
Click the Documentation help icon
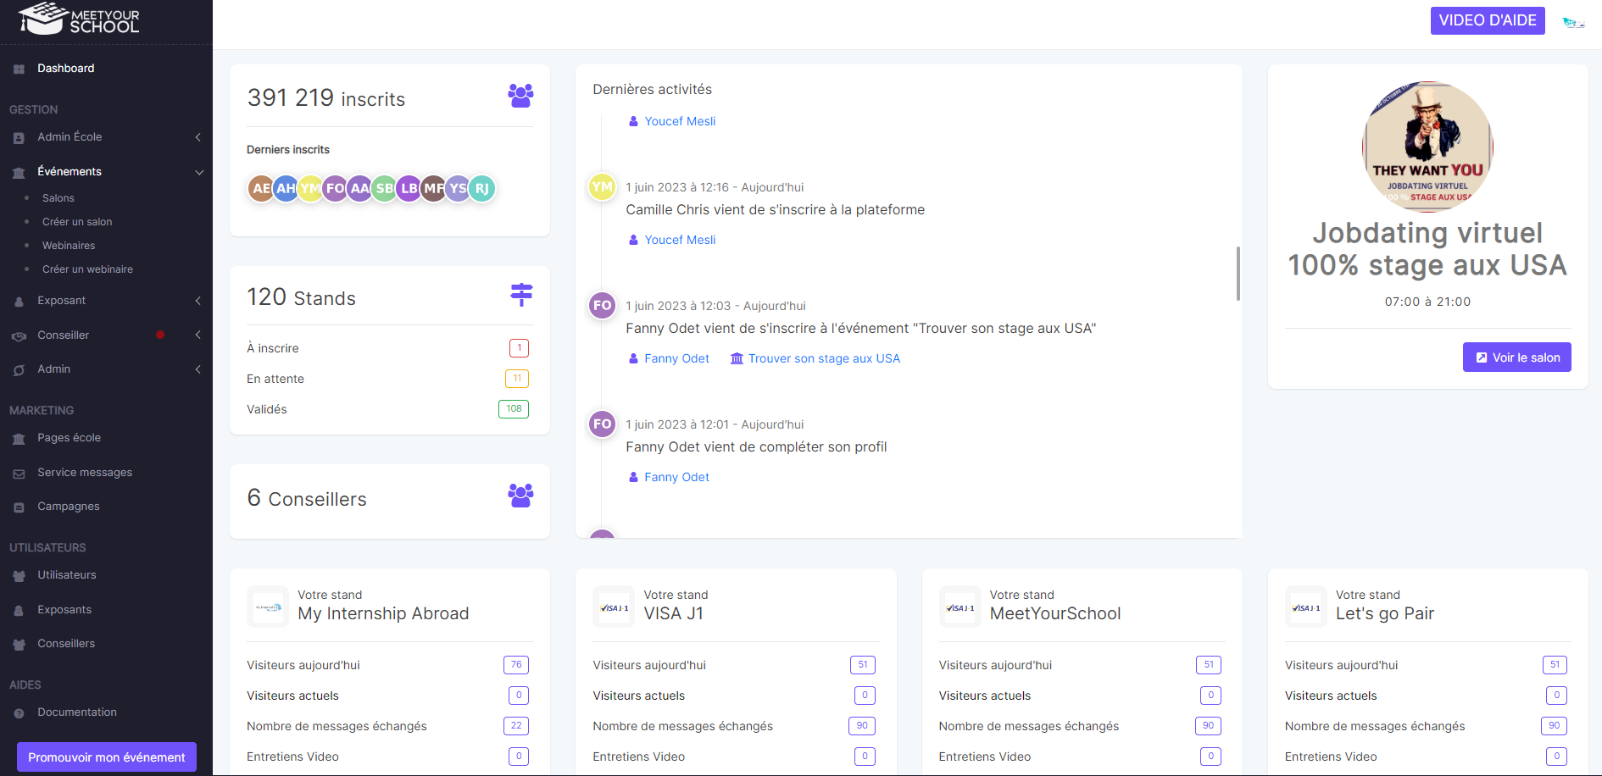coord(18,712)
